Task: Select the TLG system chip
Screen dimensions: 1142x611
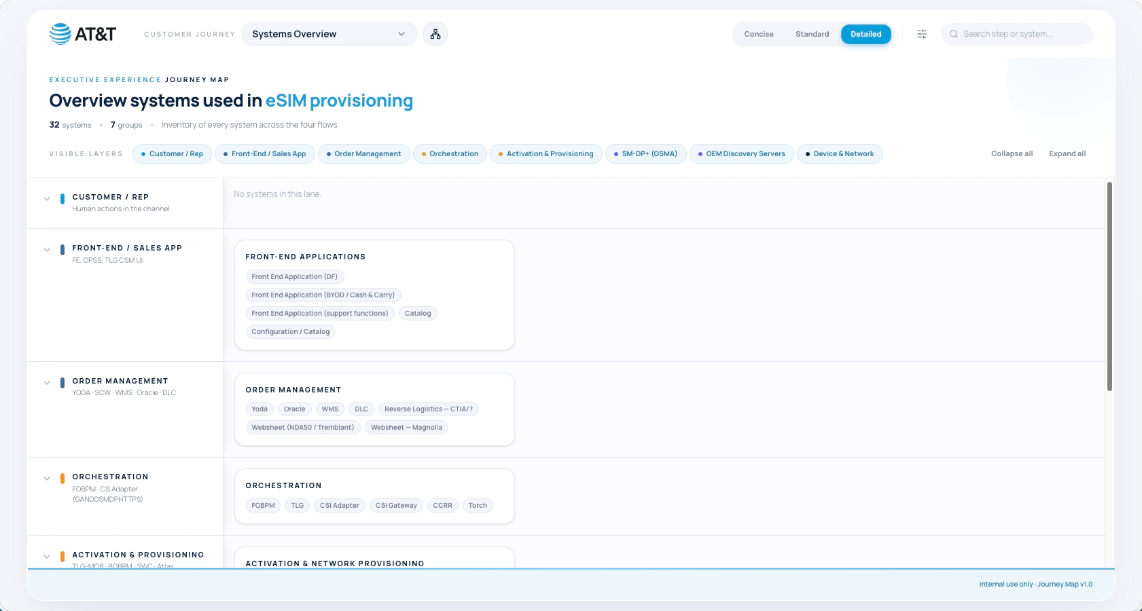Action: pyautogui.click(x=298, y=506)
